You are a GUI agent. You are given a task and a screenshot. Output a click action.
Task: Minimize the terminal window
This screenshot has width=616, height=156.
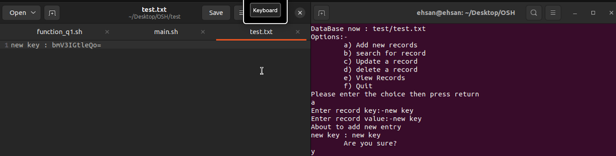point(575,13)
